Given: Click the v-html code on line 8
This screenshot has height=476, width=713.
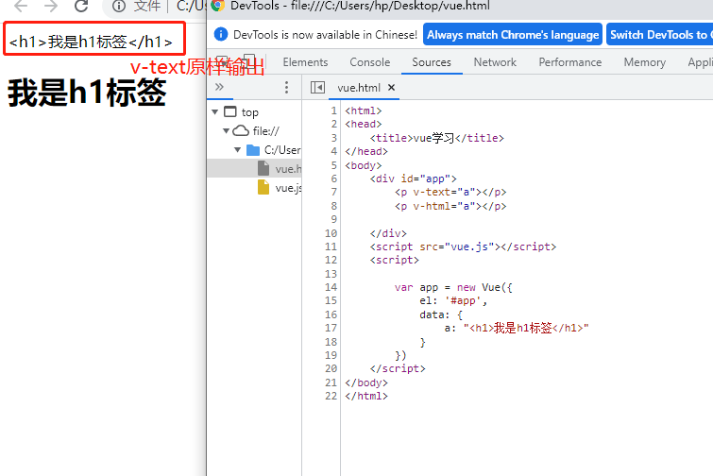Looking at the screenshot, I should click(x=450, y=206).
